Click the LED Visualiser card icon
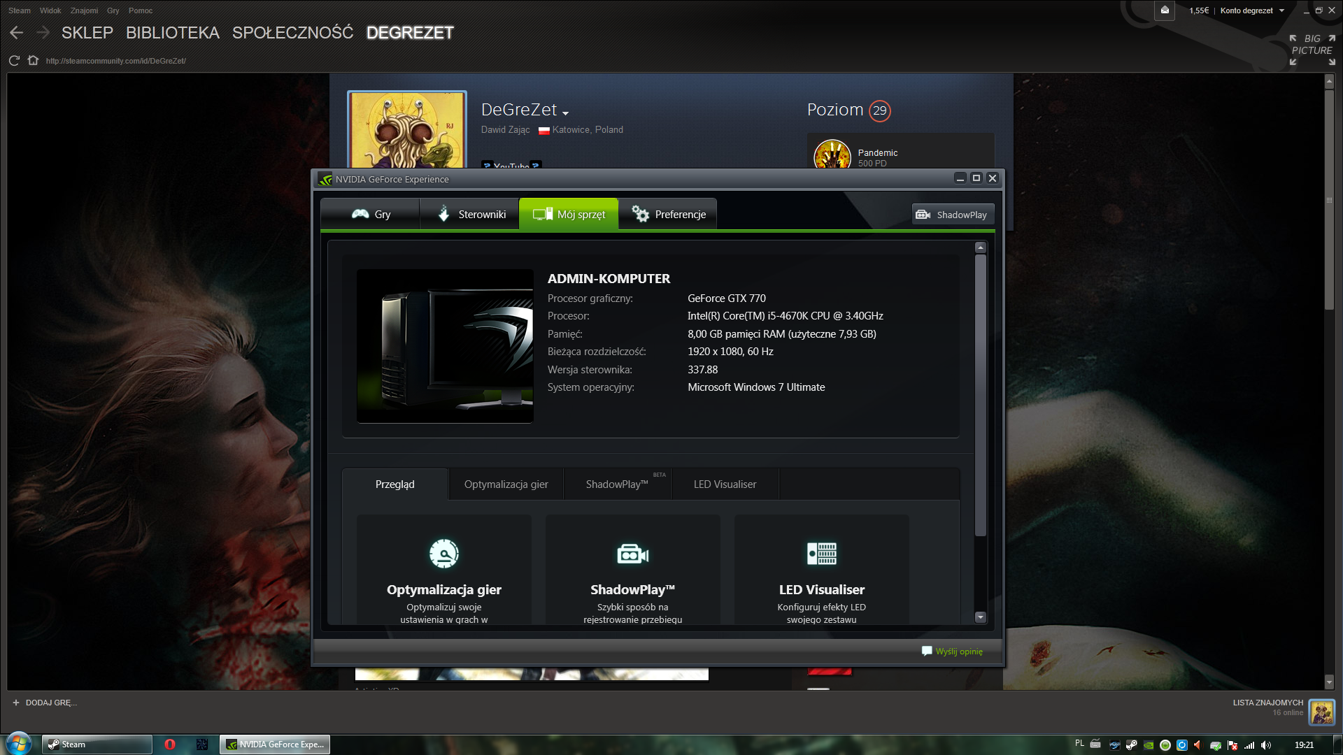 (822, 554)
